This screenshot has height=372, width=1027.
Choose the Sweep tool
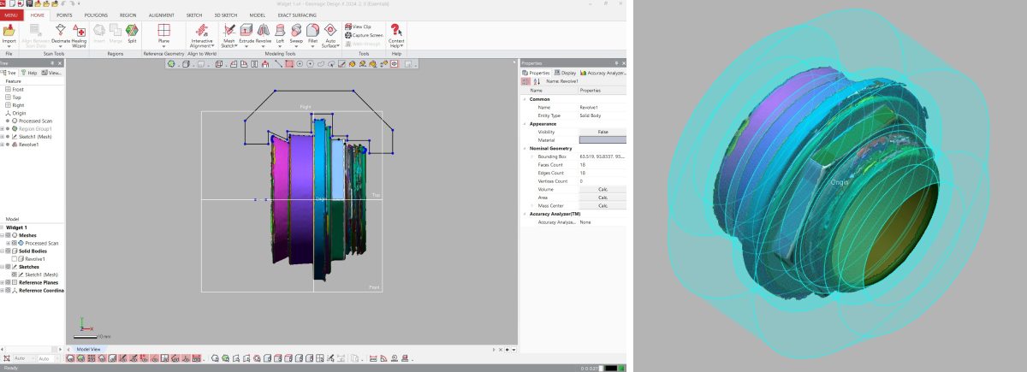(296, 32)
